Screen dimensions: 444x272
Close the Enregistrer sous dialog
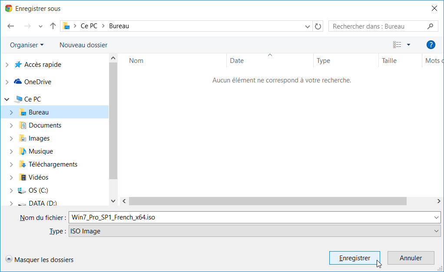click(434, 9)
